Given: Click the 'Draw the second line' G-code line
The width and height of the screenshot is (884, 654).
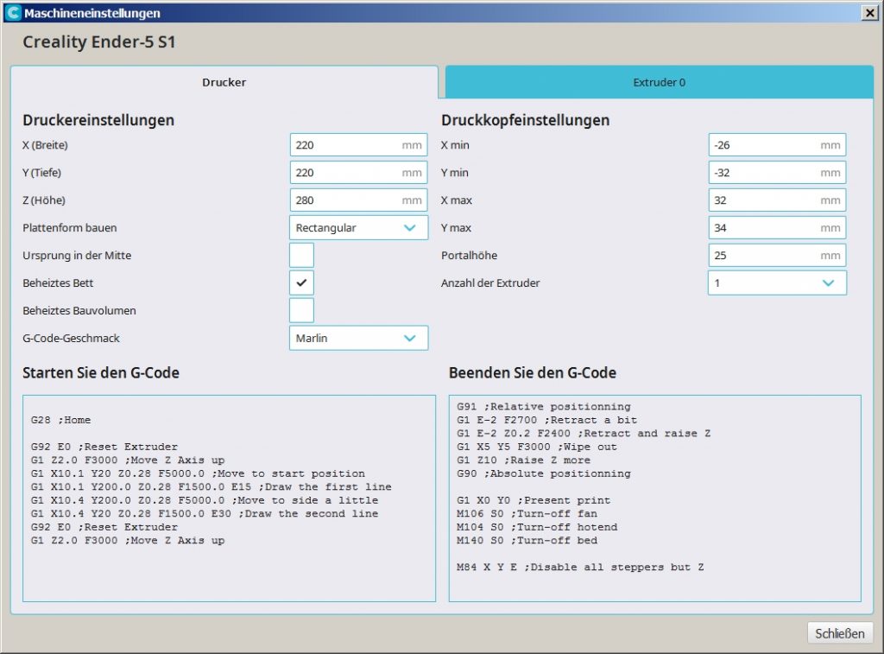Looking at the screenshot, I should click(x=205, y=513).
